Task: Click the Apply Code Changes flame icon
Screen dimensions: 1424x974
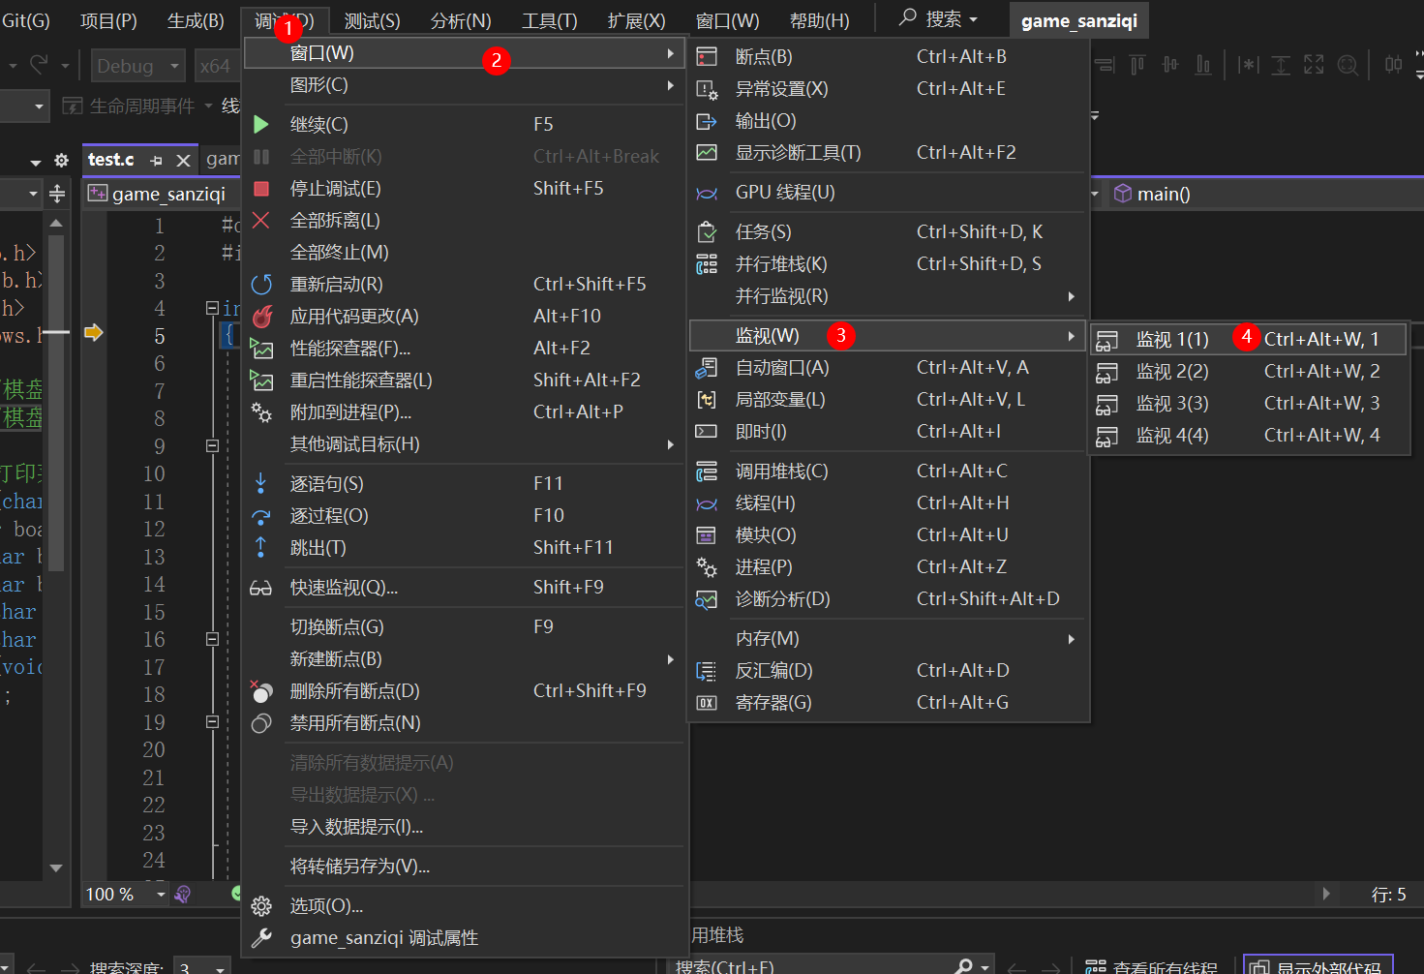Action: 261,316
